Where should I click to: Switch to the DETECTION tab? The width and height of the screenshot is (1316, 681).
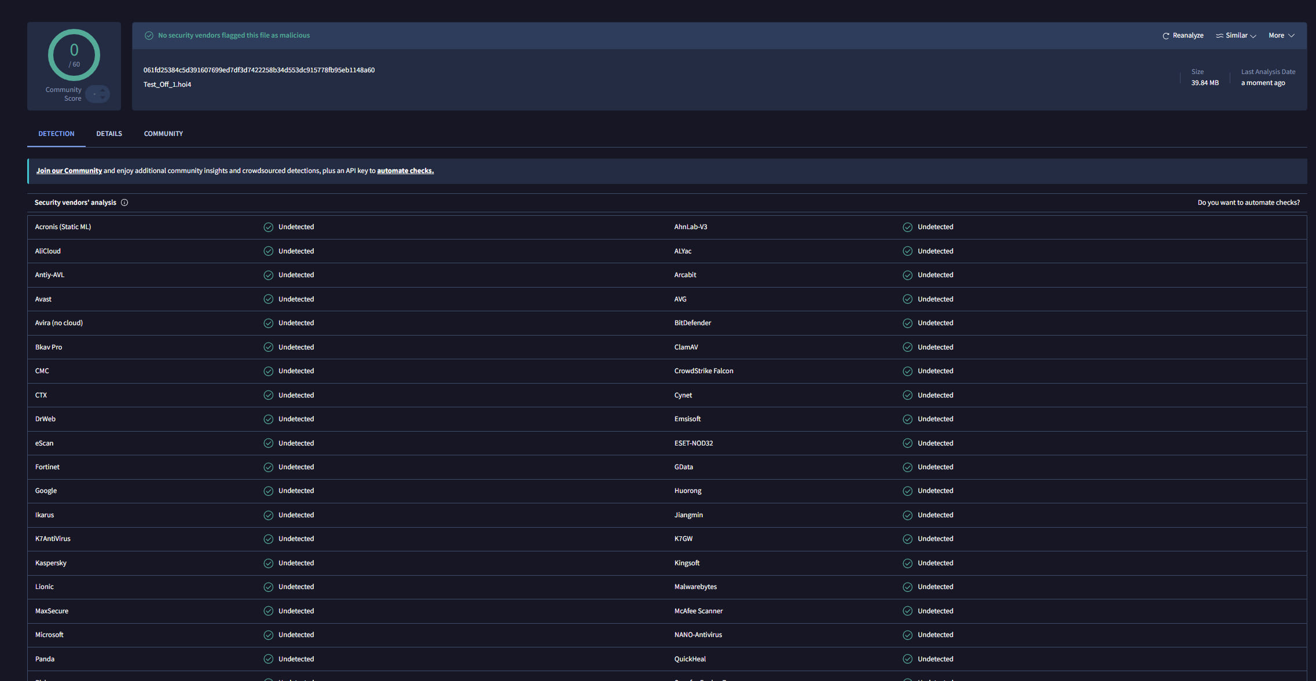coord(56,134)
